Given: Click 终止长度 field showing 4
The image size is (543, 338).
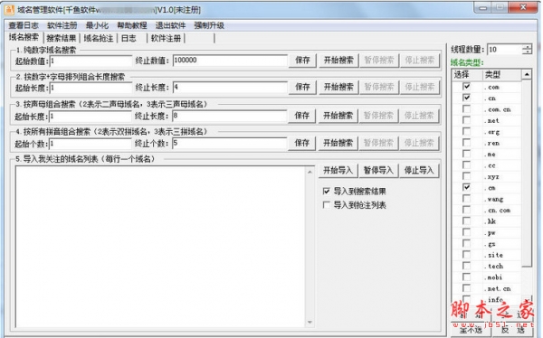Looking at the screenshot, I should [x=230, y=87].
